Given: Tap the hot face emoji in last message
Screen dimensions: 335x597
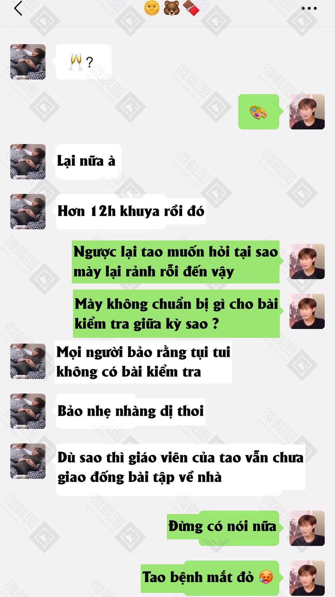Looking at the screenshot, I should tap(266, 577).
